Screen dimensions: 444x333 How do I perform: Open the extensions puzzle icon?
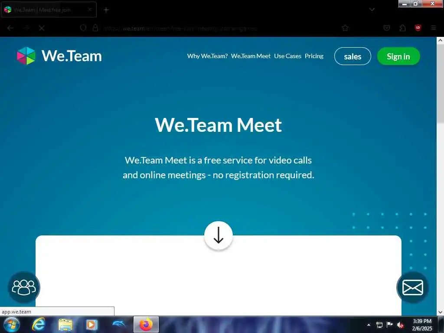[402, 28]
